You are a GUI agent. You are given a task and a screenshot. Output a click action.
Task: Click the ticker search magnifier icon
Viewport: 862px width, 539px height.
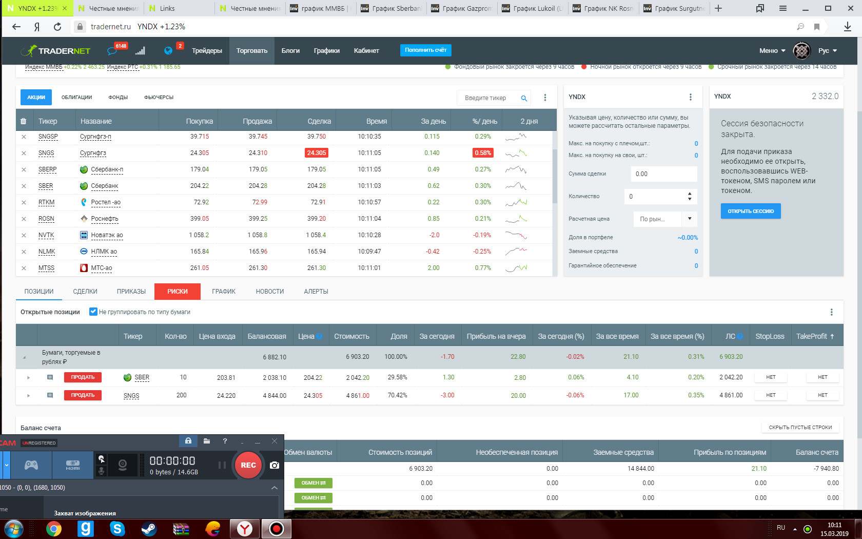[524, 98]
